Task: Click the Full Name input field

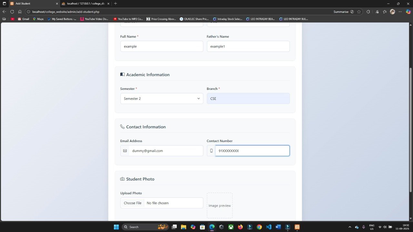Action: point(162,46)
